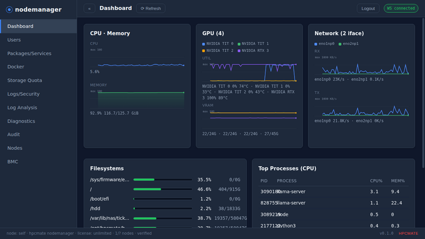Open Packages/Services in the sidebar
The image size is (425, 239).
38,54
